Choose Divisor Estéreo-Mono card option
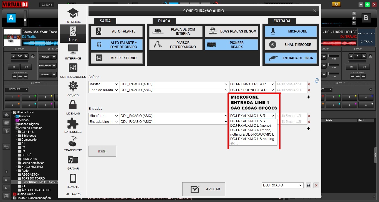This screenshot has width=379, height=202. coord(176,45)
